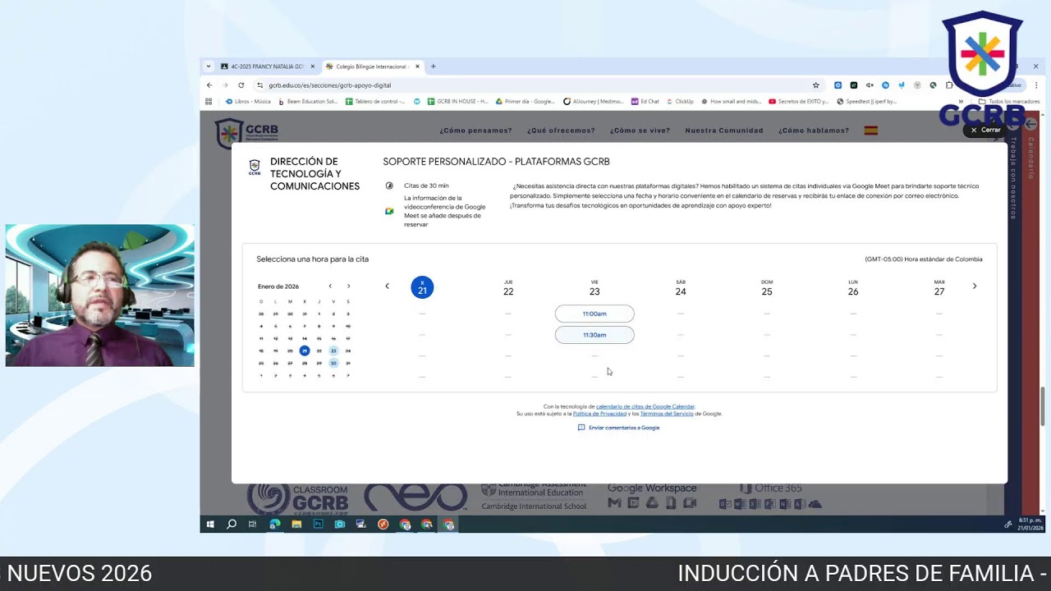This screenshot has width=1051, height=591.
Task: Select the Colegio Bilingüe Internacional tab
Action: point(372,66)
